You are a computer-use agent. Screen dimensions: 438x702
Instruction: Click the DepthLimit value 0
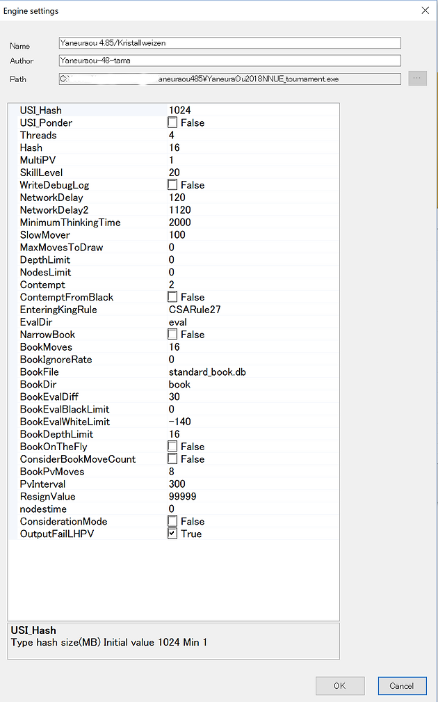click(171, 260)
